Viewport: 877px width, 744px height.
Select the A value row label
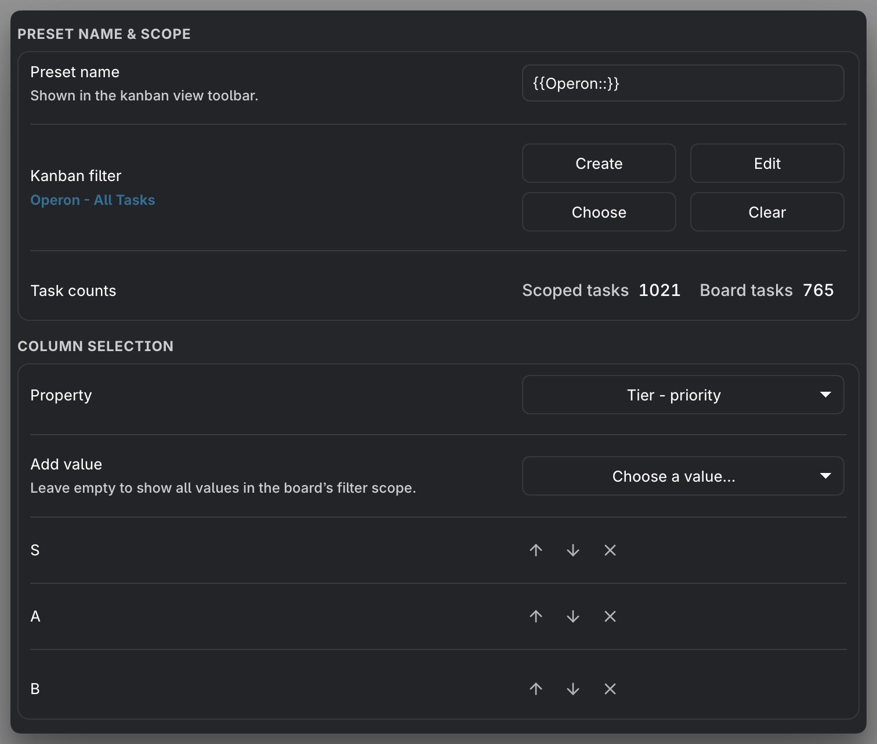tap(35, 616)
